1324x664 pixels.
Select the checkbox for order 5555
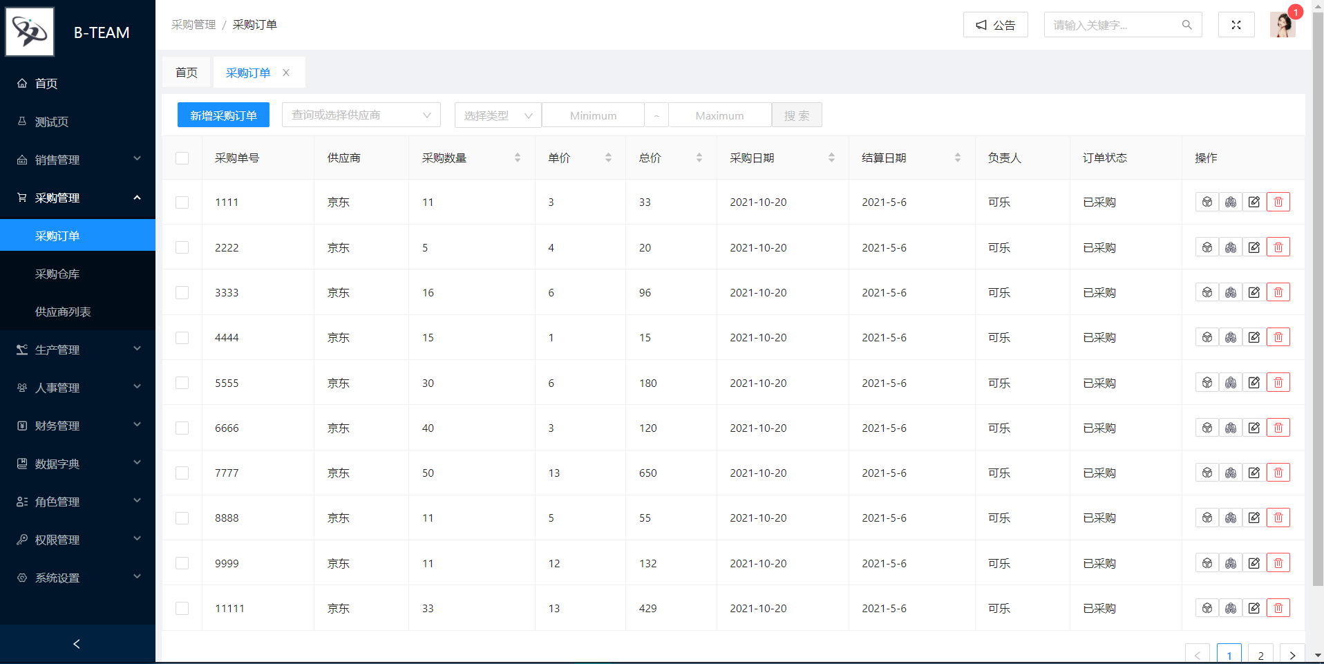point(182,383)
